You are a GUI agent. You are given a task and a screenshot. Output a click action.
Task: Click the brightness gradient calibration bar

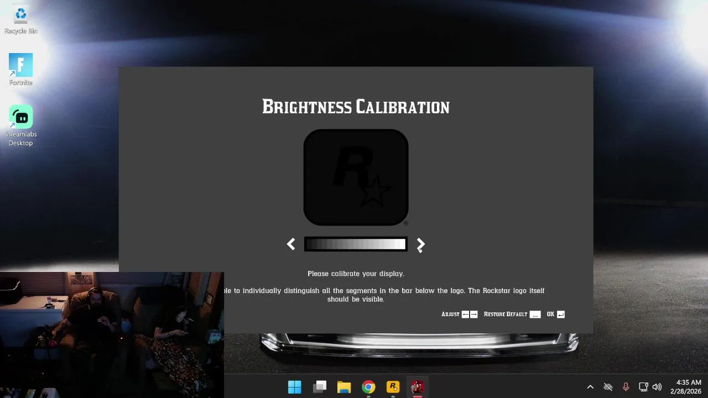tap(356, 244)
